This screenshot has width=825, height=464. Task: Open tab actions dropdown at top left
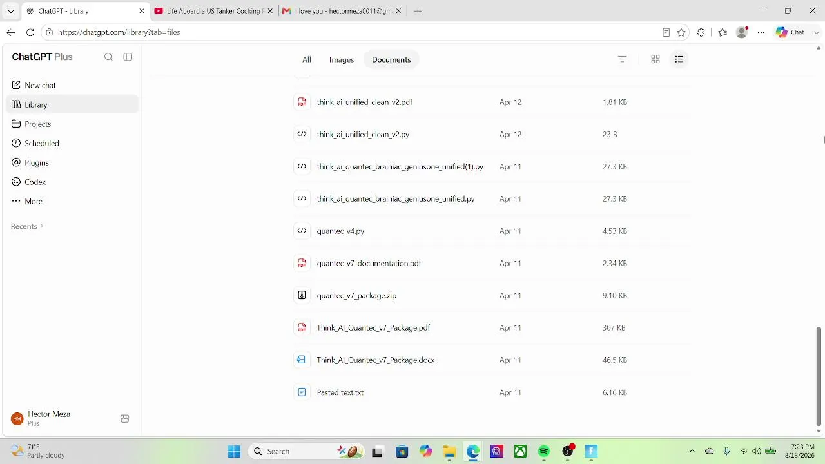[10, 11]
